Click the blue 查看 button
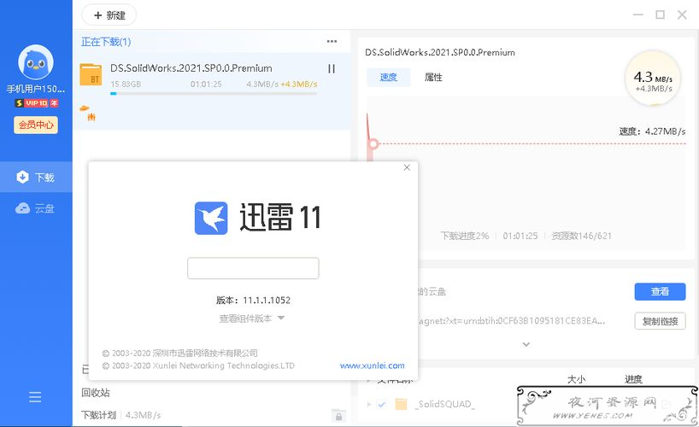Viewport: 699px width, 427px height. tap(660, 291)
